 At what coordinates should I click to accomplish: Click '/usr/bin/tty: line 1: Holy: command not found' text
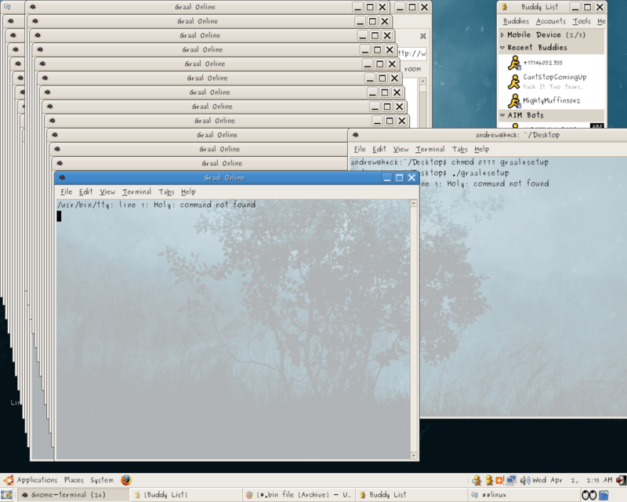pyautogui.click(x=156, y=205)
